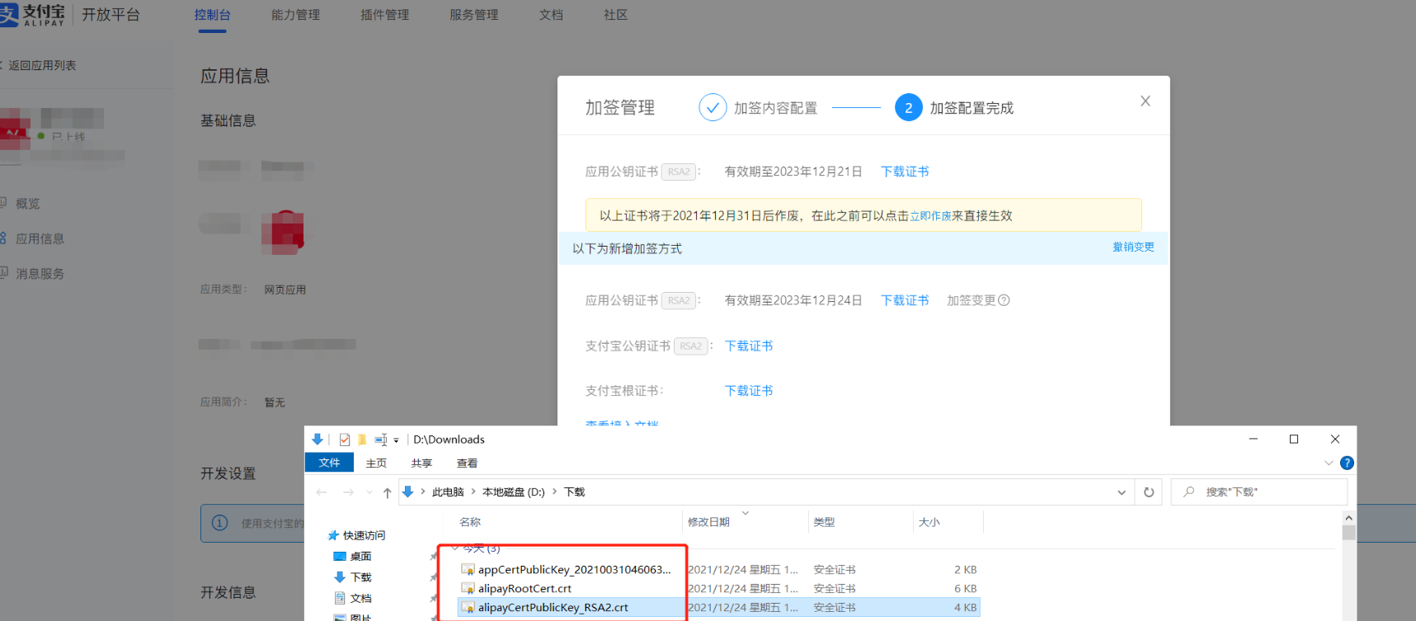Click the 撤销变更 link
1416x621 pixels.
pyautogui.click(x=1133, y=247)
